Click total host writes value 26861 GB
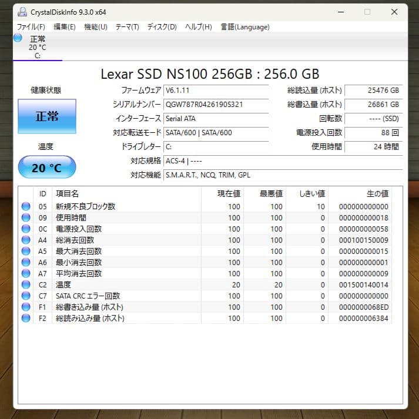The height and width of the screenshot is (419, 419). point(374,105)
